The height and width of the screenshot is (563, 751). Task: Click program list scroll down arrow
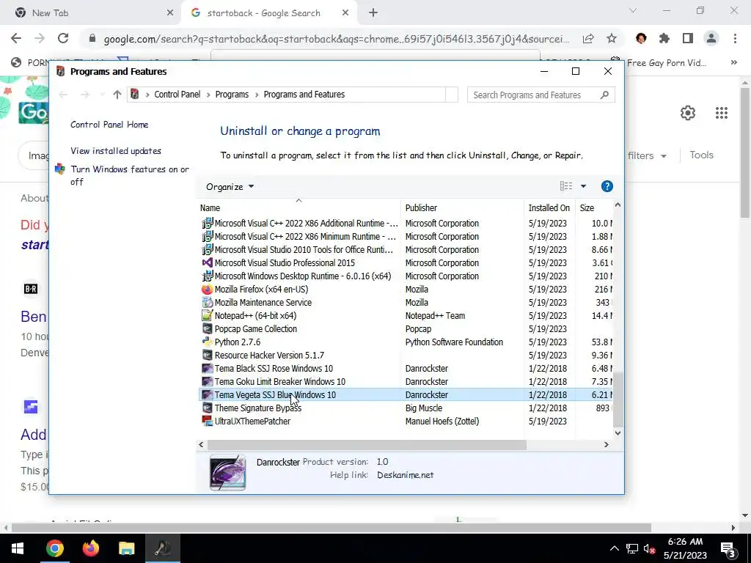click(x=618, y=433)
